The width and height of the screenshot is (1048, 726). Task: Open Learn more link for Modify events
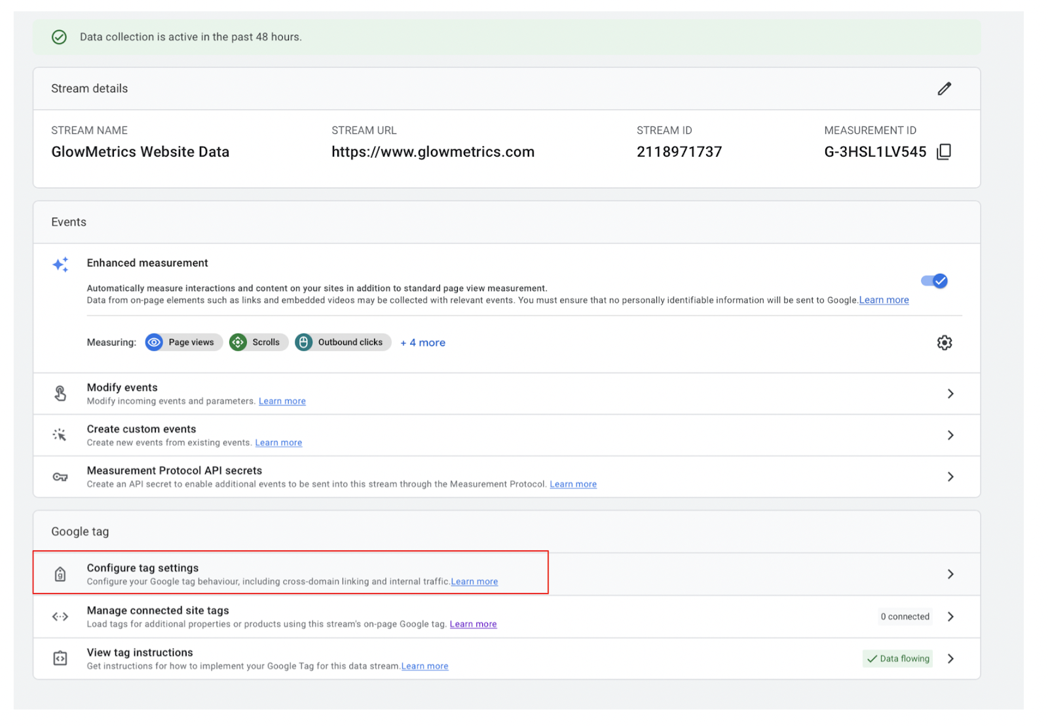pos(282,401)
